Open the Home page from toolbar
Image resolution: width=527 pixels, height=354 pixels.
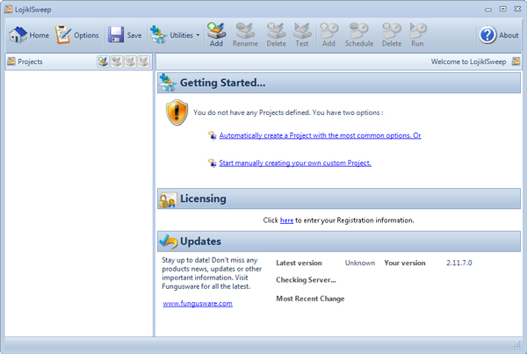coord(29,35)
